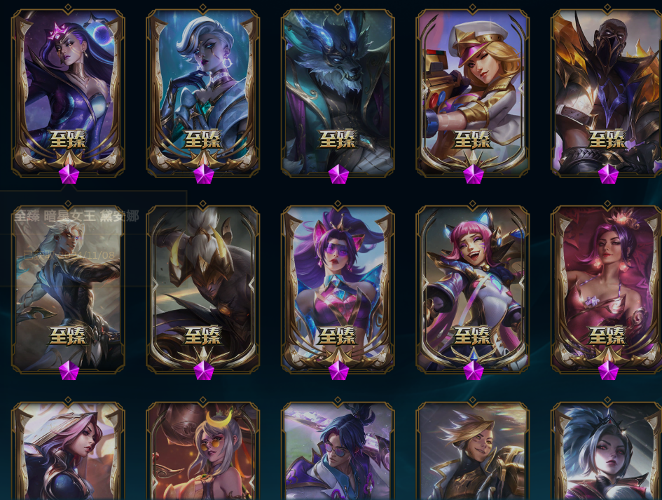Select the purple gem below the laughing pink-haired girl
The image size is (662, 500).
pos(474,371)
